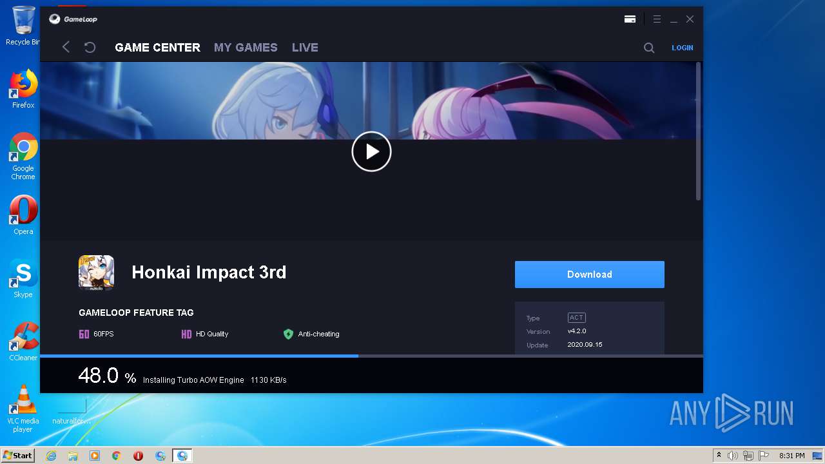Screen dimensions: 825x464
Task: Click the 1130 KB/s download speed text
Action: click(x=269, y=380)
